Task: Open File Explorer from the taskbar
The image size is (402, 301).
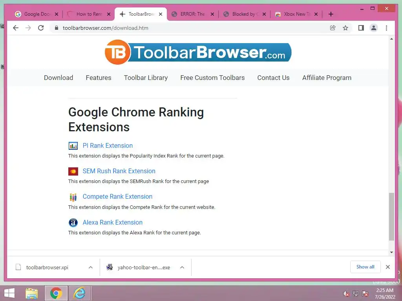Action: point(31,293)
